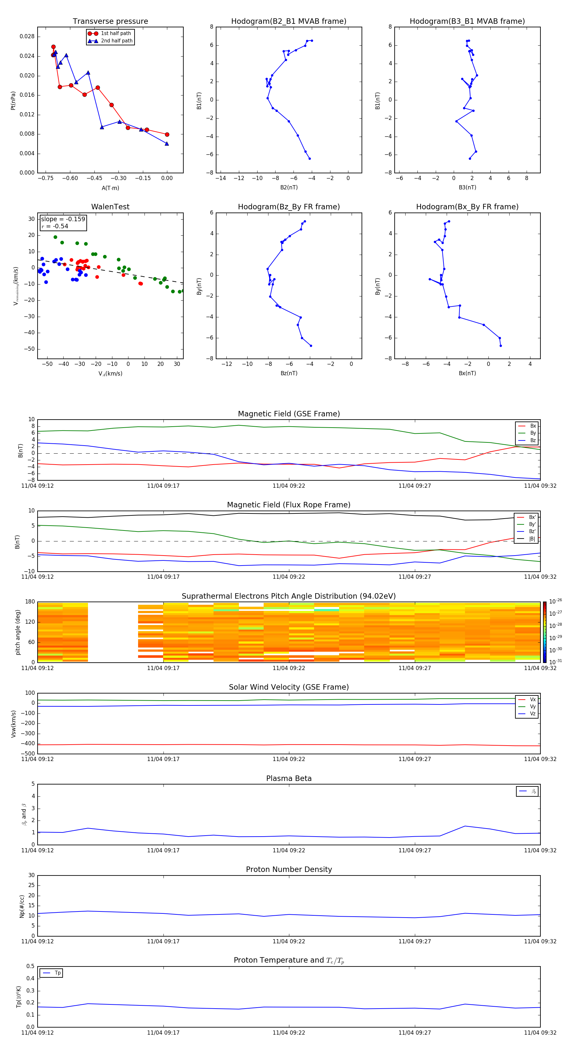Click the 'V_A(km/s)' x-axis label

pyautogui.click(x=110, y=374)
